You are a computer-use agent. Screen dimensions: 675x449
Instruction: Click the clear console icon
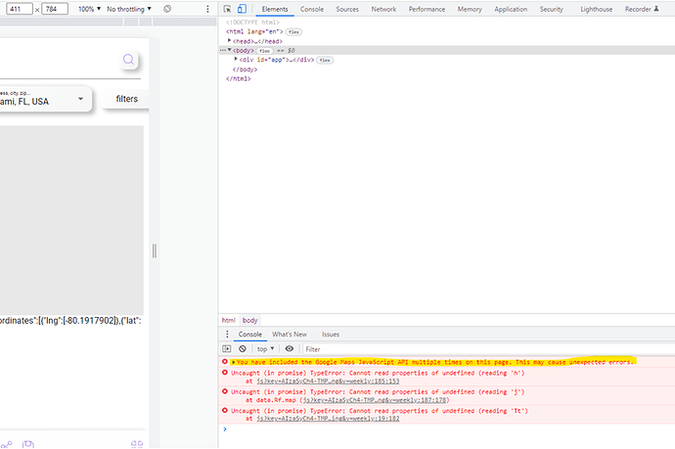point(243,348)
